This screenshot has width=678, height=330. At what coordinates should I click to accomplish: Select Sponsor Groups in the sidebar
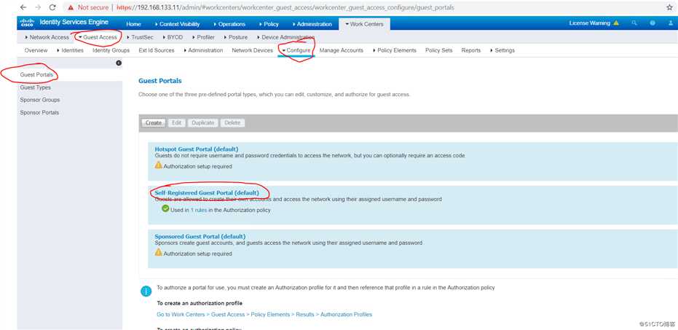(40, 100)
